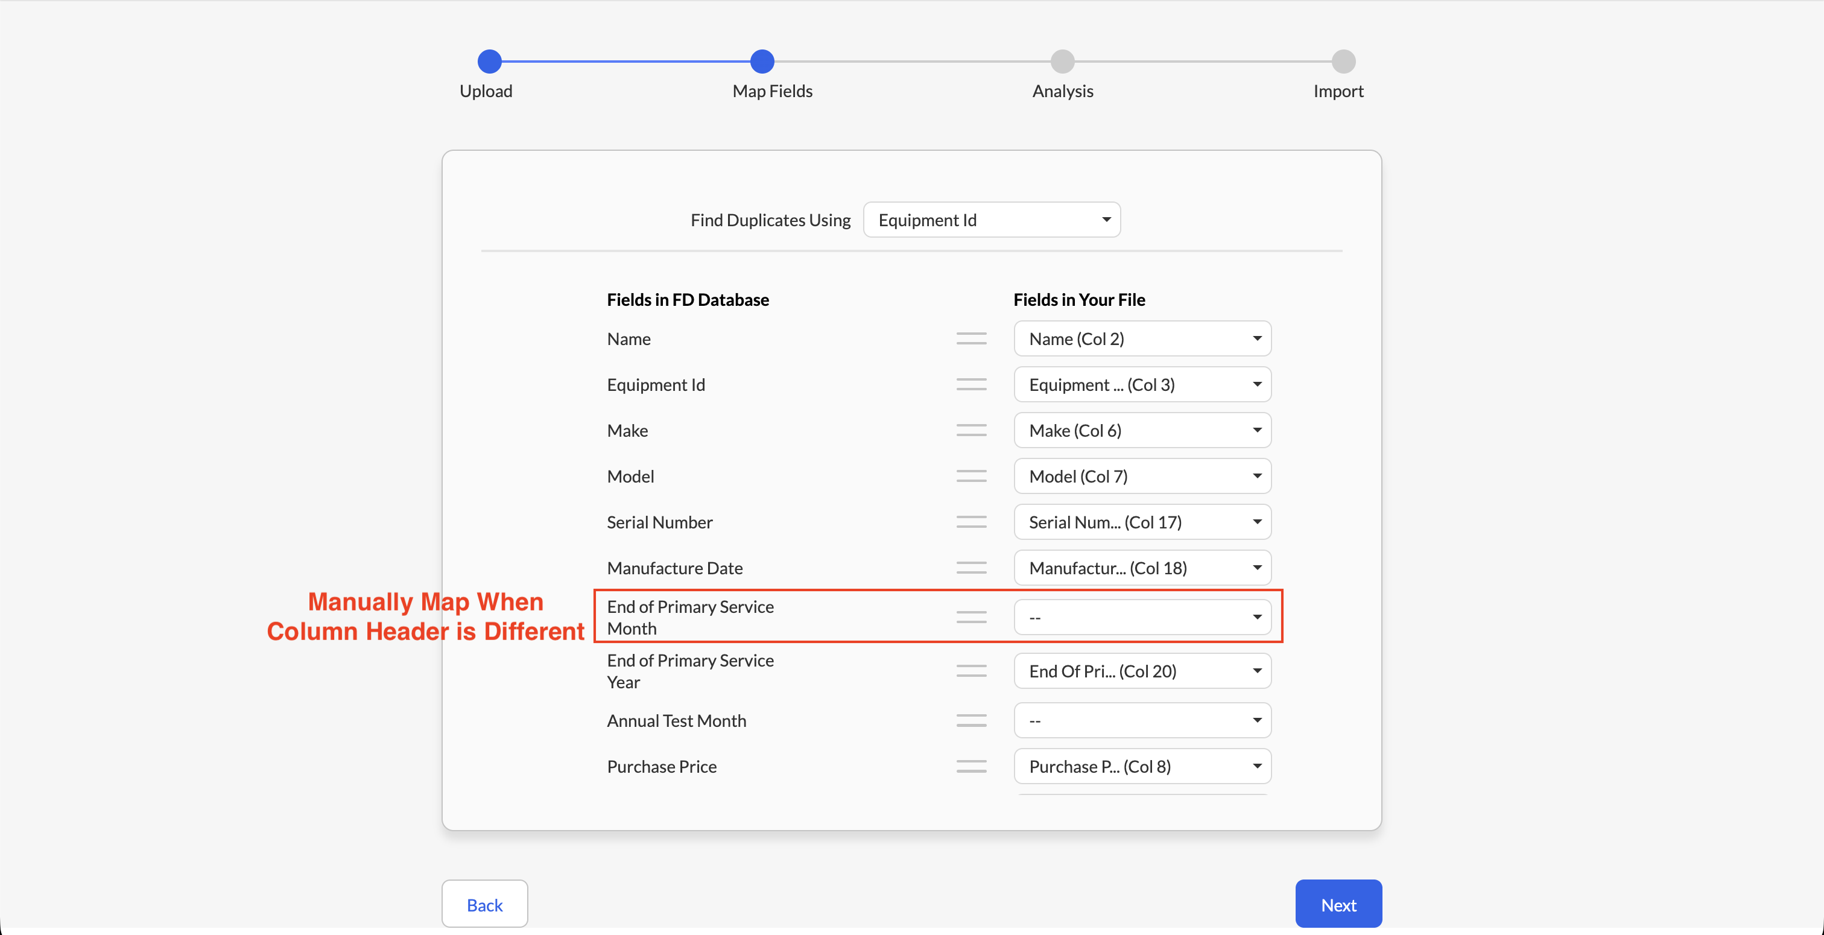
Task: Click the link icon beside End of Primary Service Month
Action: pyautogui.click(x=971, y=617)
